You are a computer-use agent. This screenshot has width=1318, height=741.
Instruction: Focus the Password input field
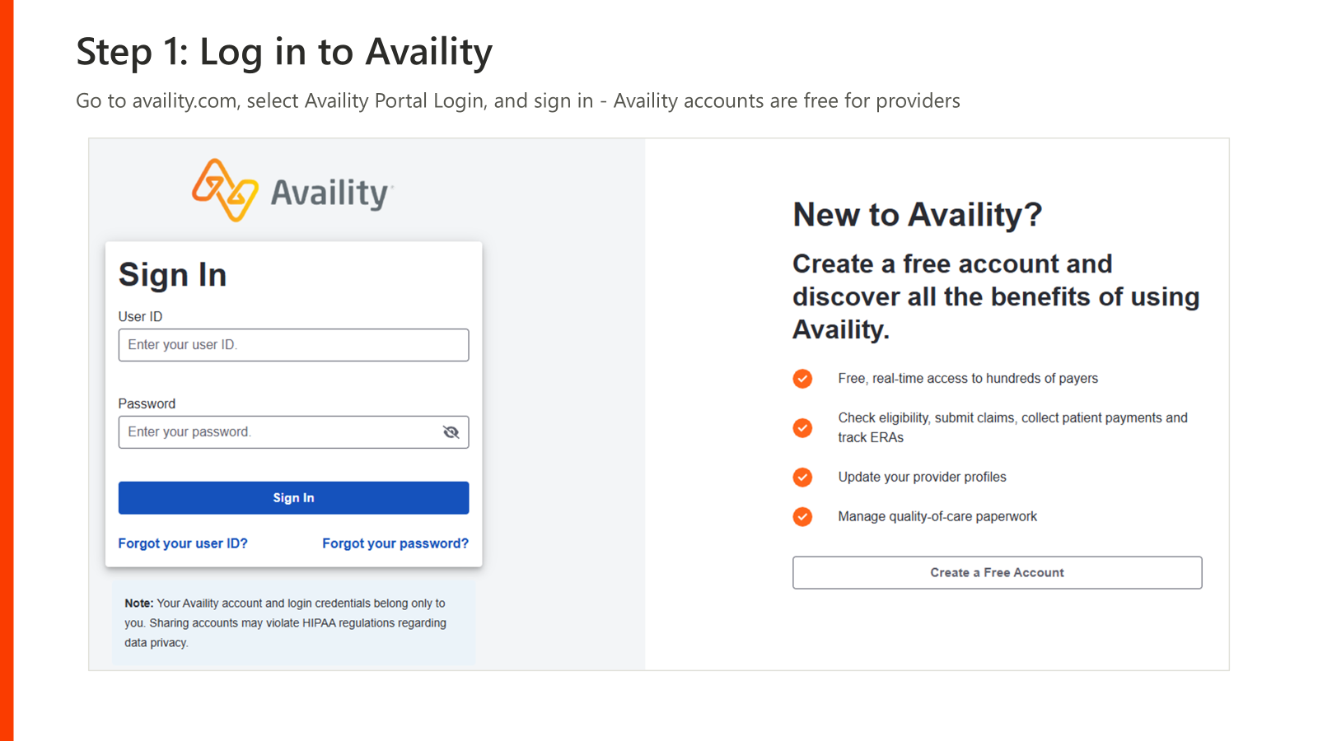tap(293, 432)
